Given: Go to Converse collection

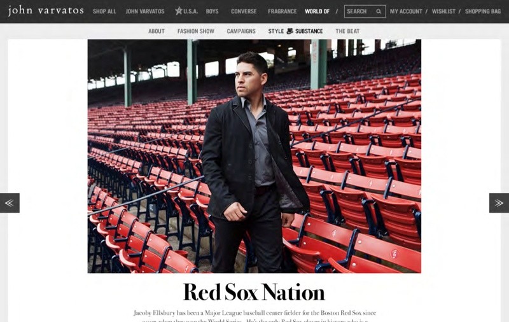Looking at the screenshot, I should tap(244, 11).
